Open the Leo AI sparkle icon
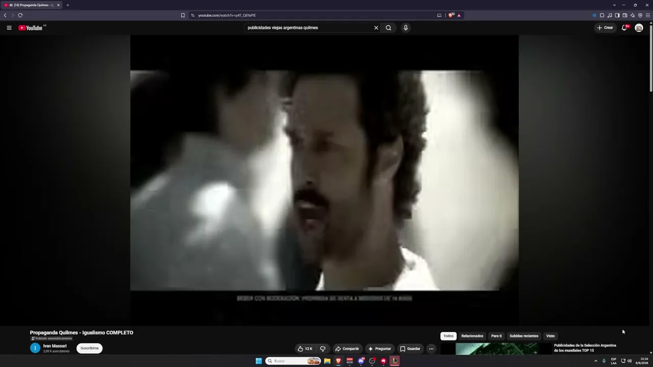Viewport: 653px width, 367px height. click(x=633, y=15)
